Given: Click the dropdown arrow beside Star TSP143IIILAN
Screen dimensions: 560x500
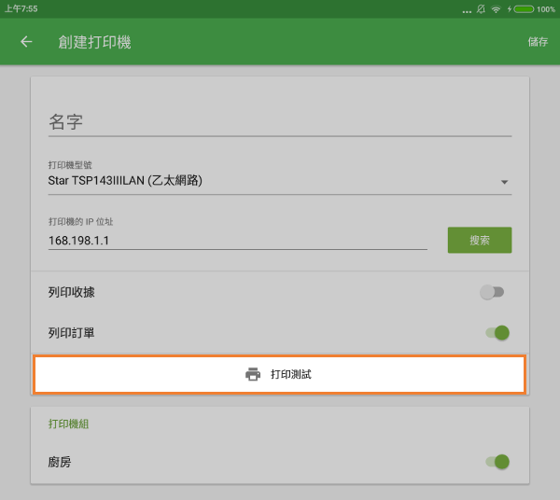Looking at the screenshot, I should (504, 182).
